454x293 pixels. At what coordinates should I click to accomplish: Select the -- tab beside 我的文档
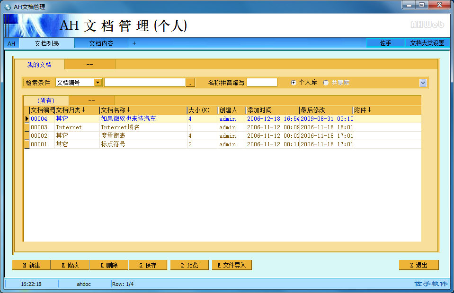(x=90, y=64)
